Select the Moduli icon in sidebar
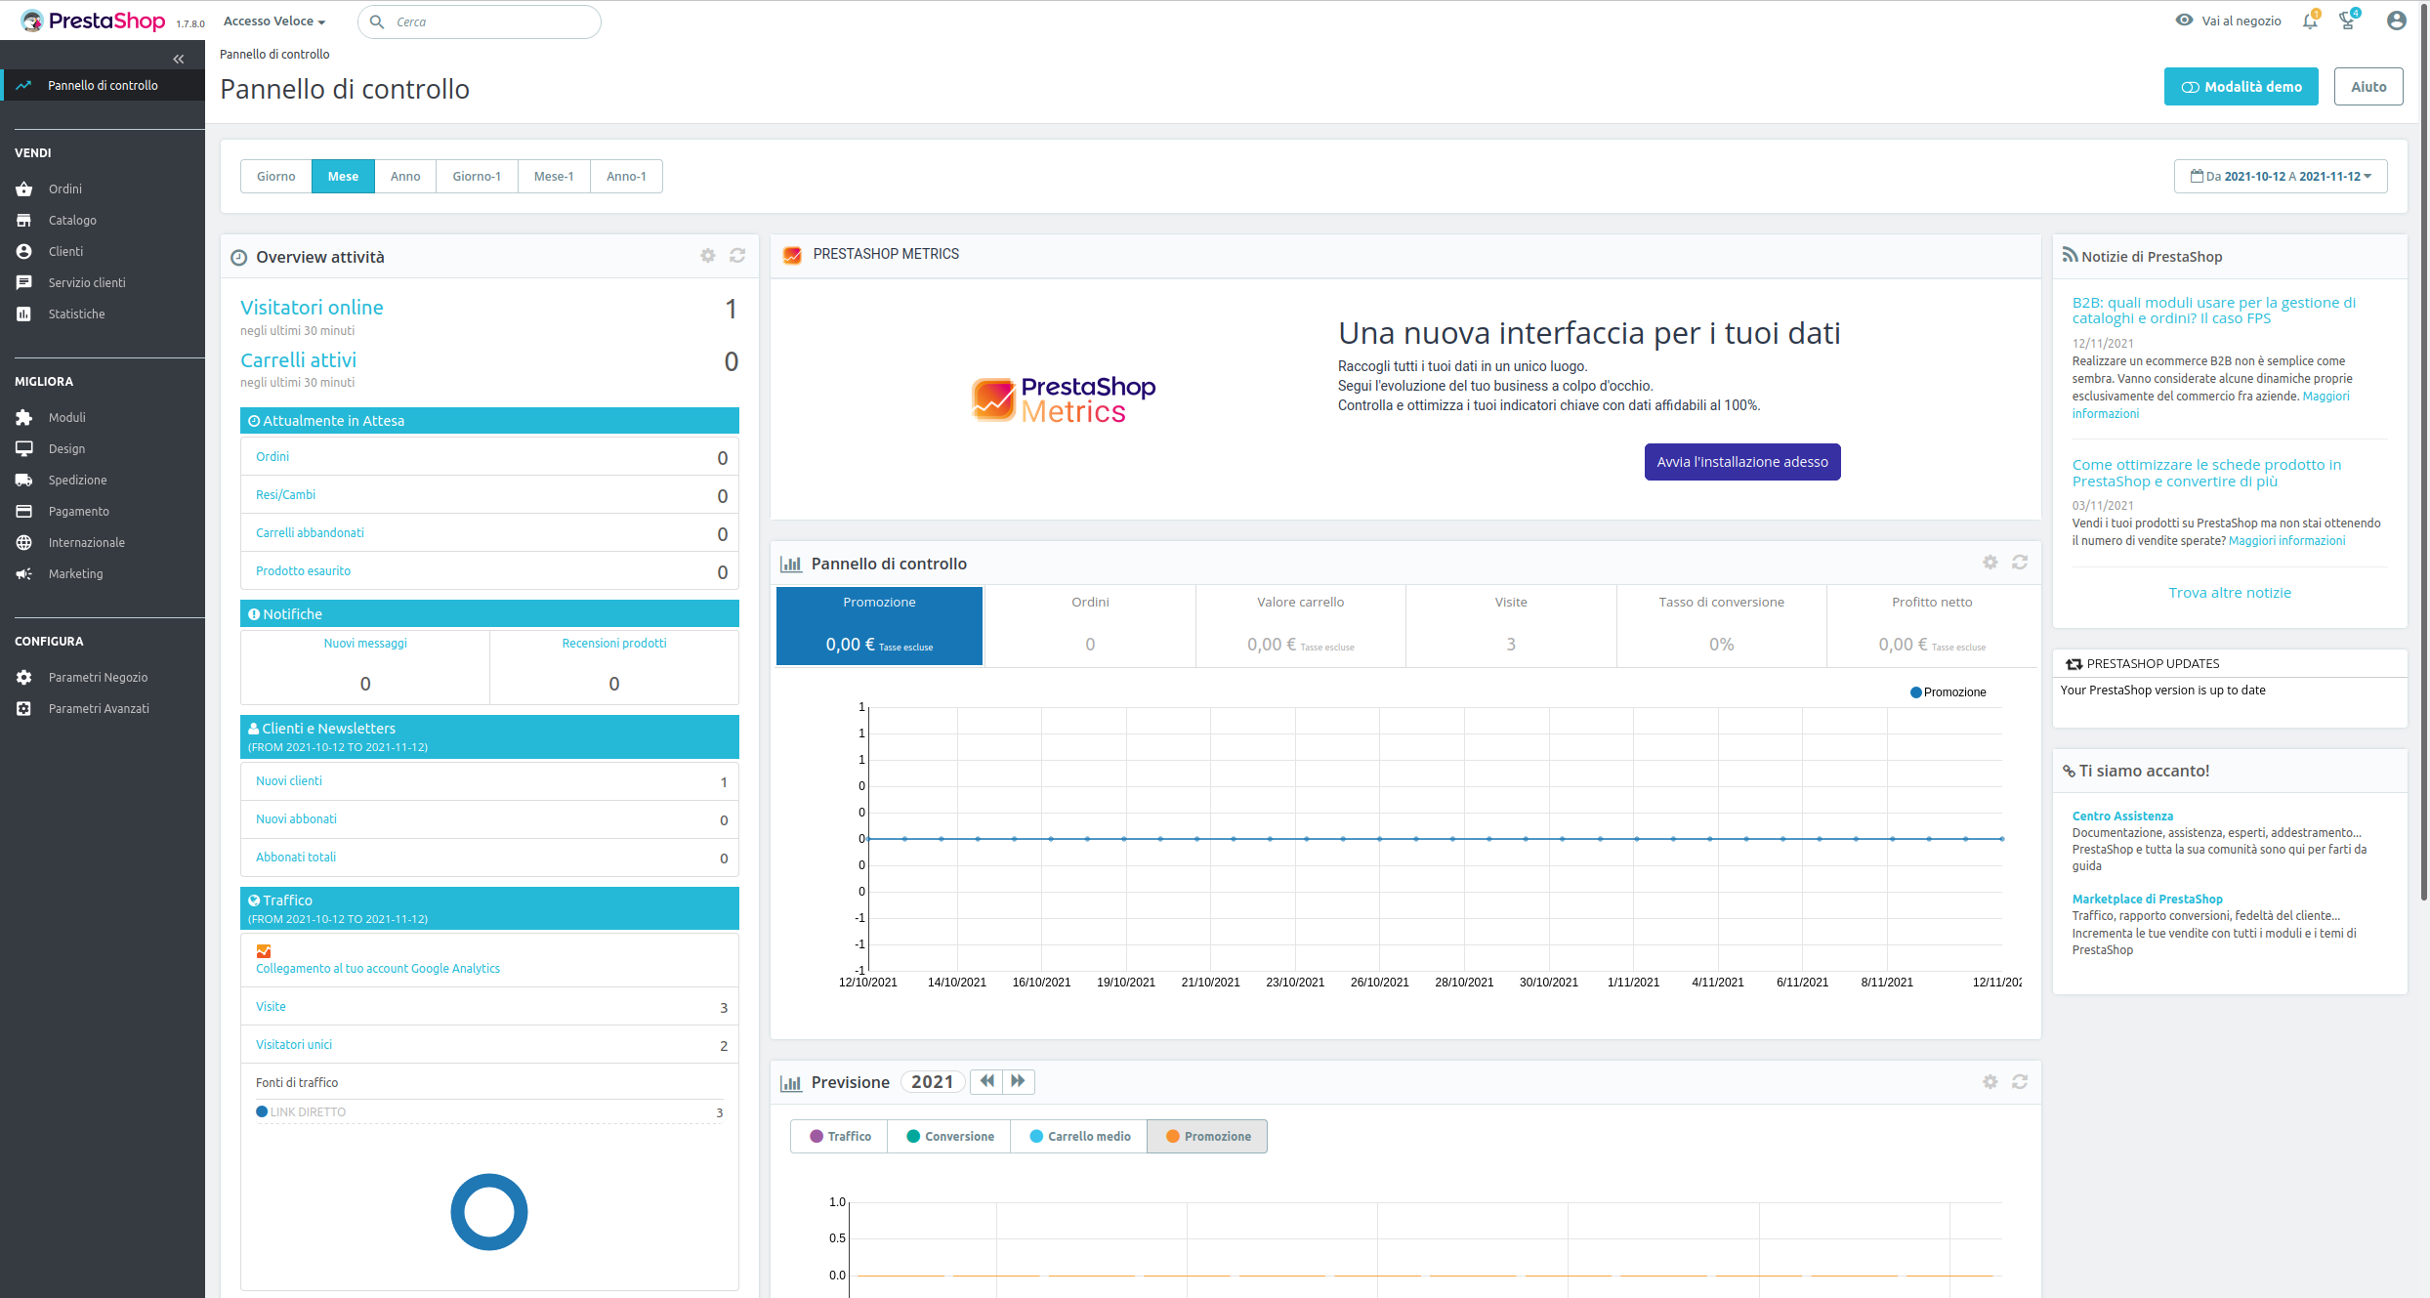This screenshot has height=1298, width=2430. pos(23,417)
